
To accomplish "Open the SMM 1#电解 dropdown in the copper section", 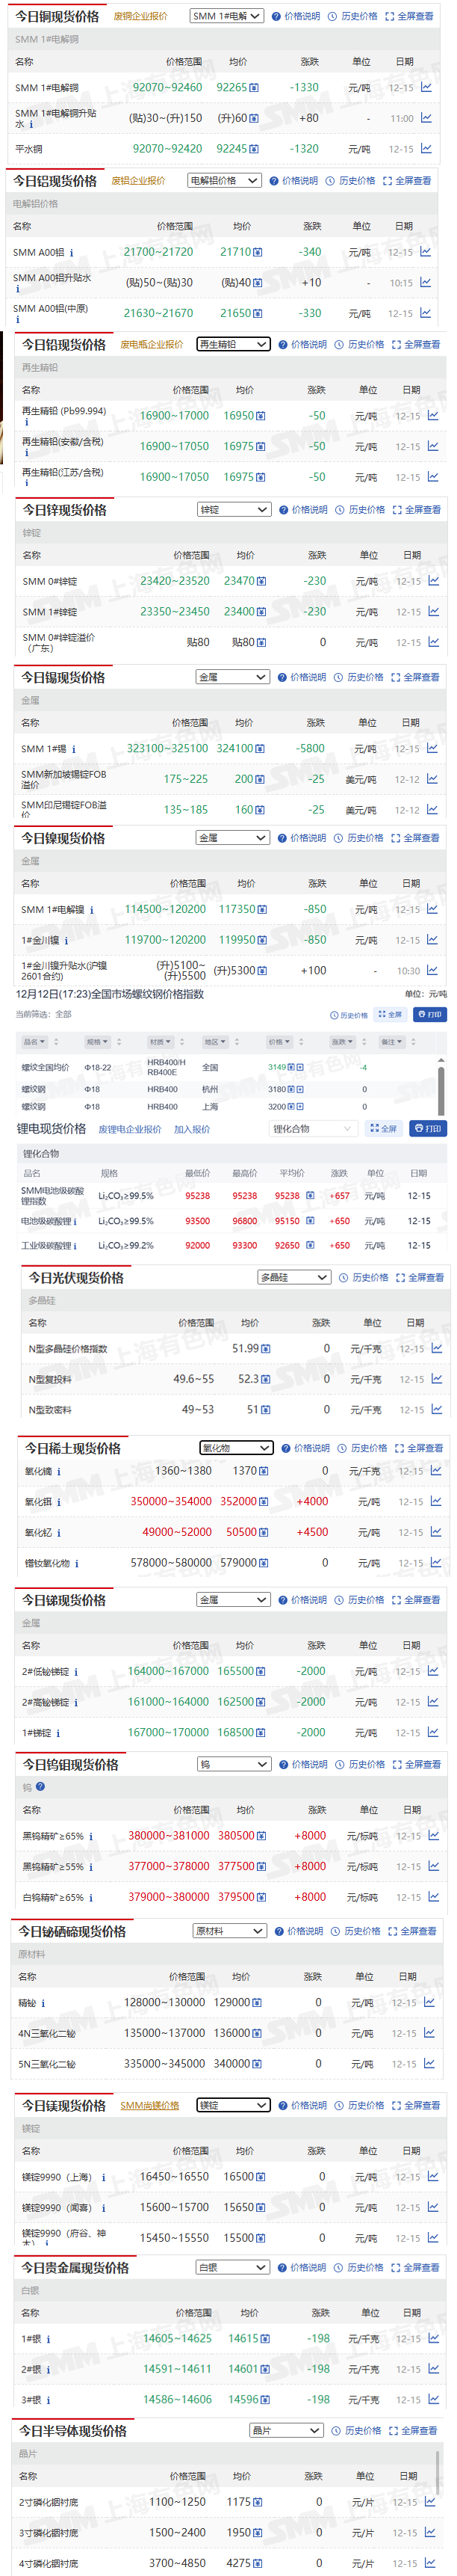I will click(226, 16).
